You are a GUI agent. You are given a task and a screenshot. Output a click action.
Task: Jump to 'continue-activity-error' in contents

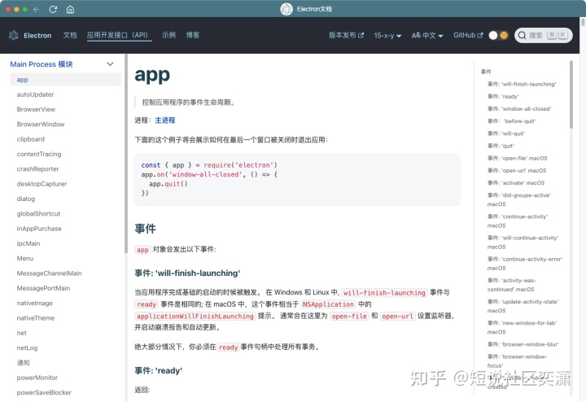pos(525,264)
